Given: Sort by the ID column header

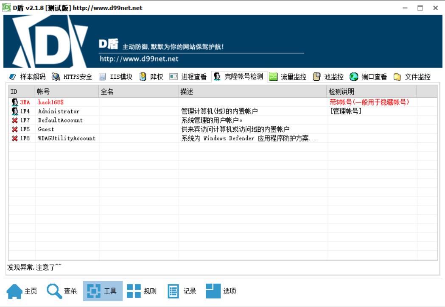Looking at the screenshot, I should point(22,91).
